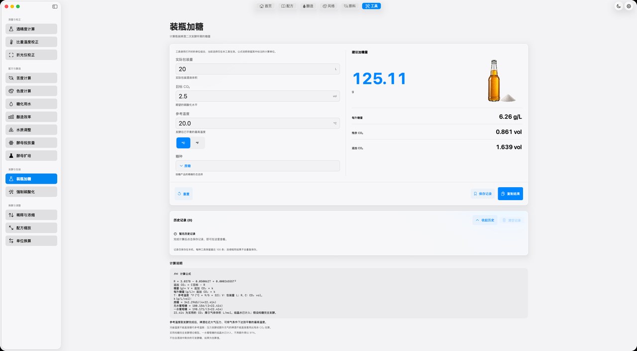Open the 比重温度校正 thermometer tool
Image resolution: width=637 pixels, height=351 pixels.
pos(31,42)
